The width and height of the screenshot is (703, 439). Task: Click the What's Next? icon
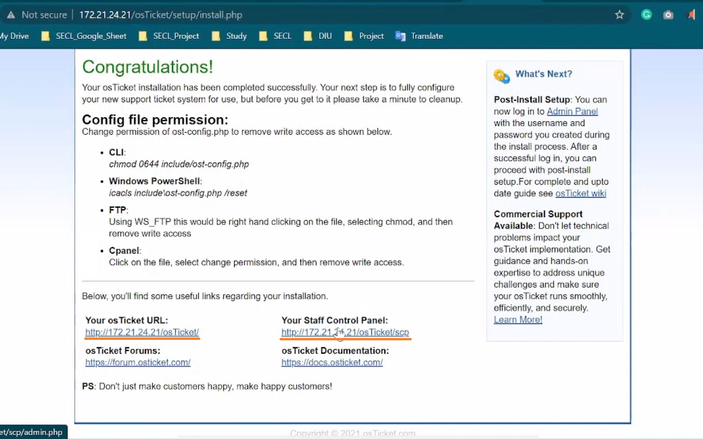[x=501, y=76]
